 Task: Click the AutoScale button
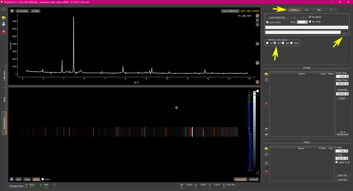(x=240, y=179)
